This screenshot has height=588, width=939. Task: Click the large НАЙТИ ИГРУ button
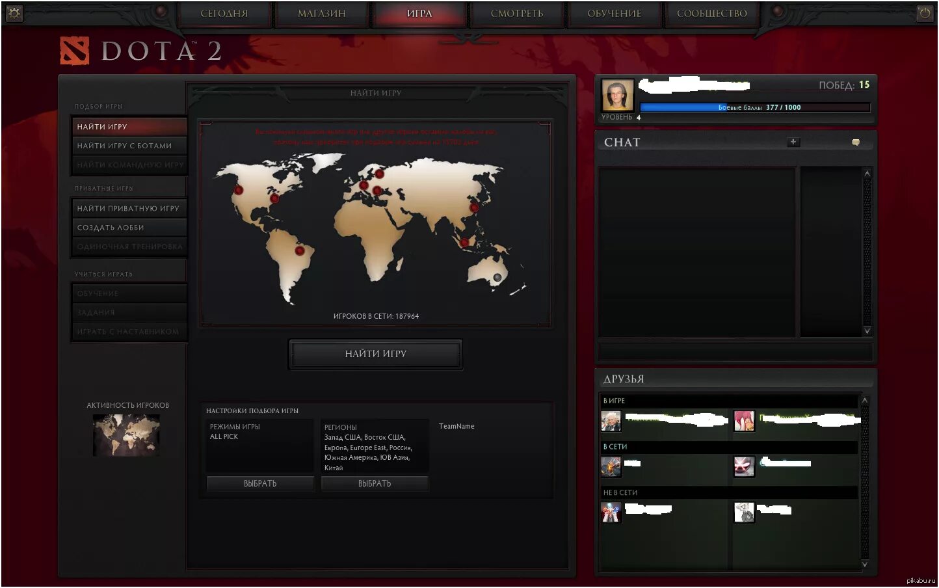click(x=376, y=354)
